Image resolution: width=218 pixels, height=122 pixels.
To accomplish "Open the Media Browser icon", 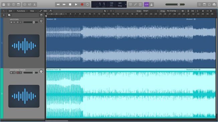I will (214, 4).
